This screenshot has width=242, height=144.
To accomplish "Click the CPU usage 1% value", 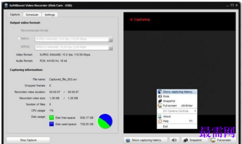I will point(51,110).
